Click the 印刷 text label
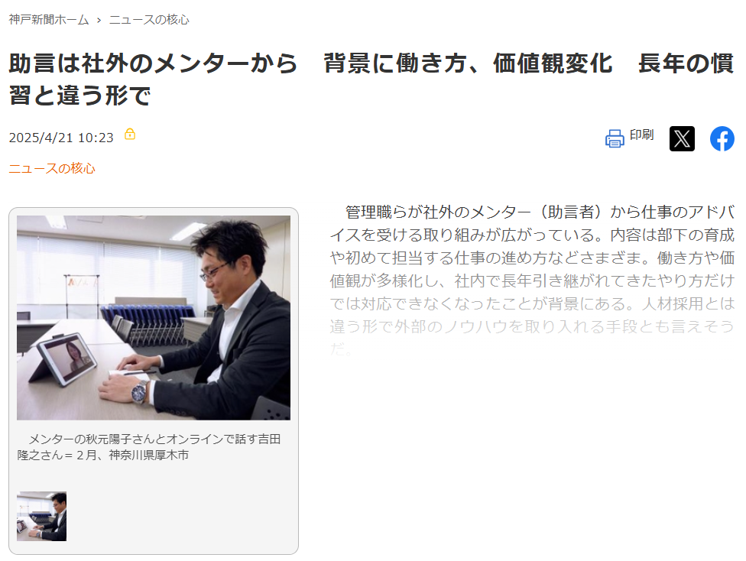 (x=641, y=135)
